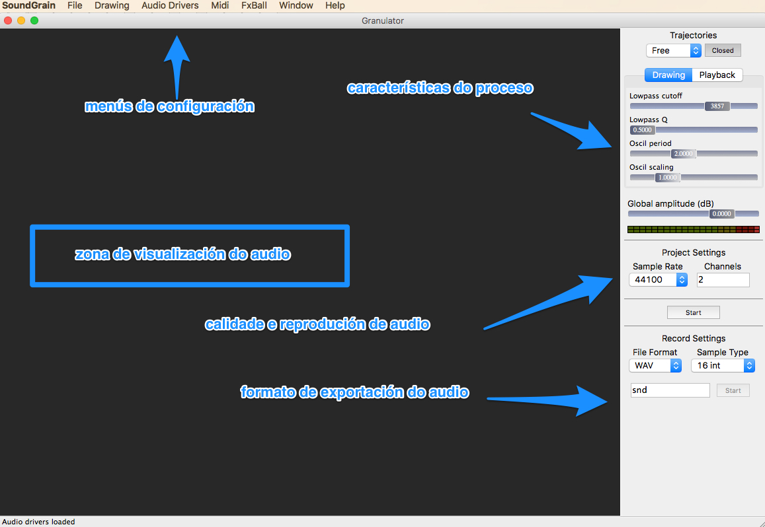Open the WAV File Format dropdown
The width and height of the screenshot is (765, 527).
[655, 365]
